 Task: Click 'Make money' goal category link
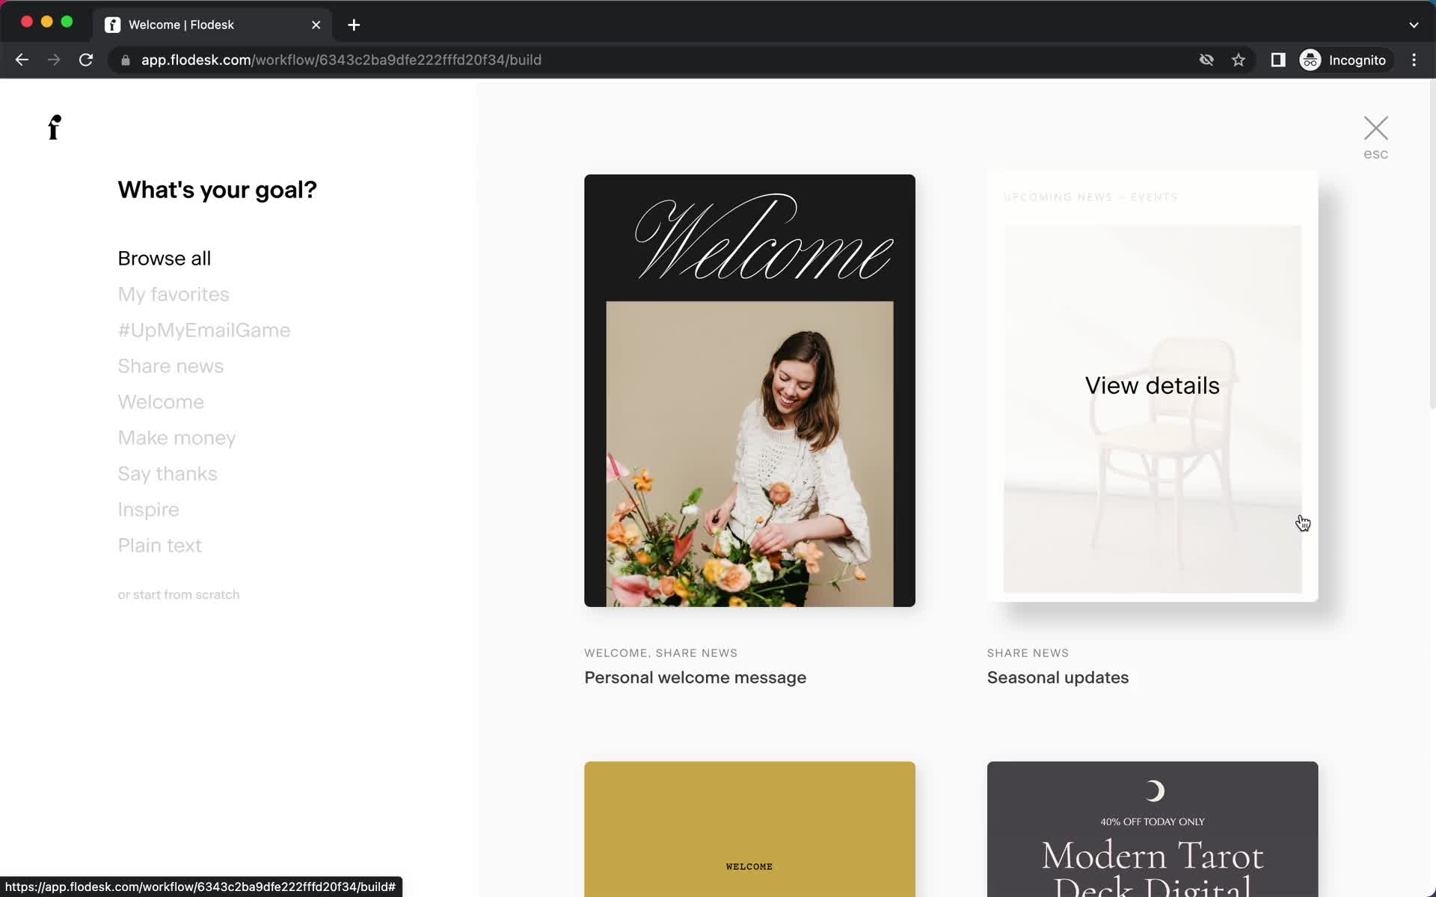click(x=177, y=437)
